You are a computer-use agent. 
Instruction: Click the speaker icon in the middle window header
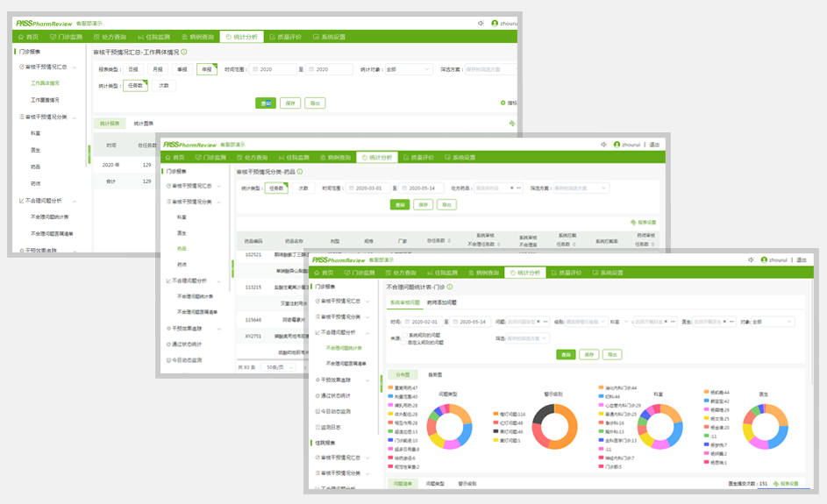pyautogui.click(x=603, y=145)
